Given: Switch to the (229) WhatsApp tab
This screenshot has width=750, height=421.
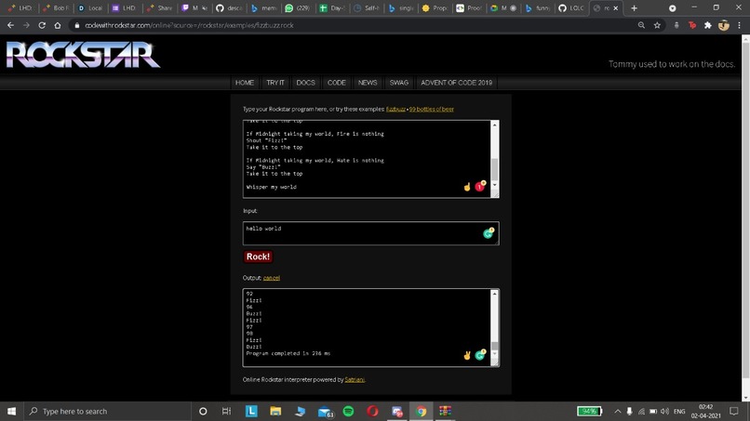Looking at the screenshot, I should (x=298, y=8).
